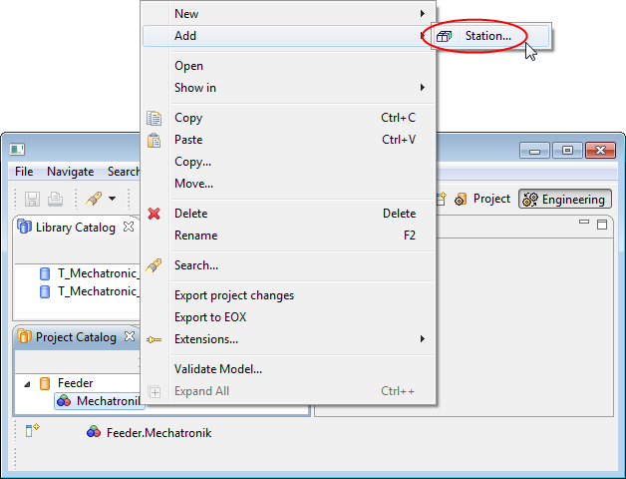Switch to the Engineering perspective

(x=565, y=200)
